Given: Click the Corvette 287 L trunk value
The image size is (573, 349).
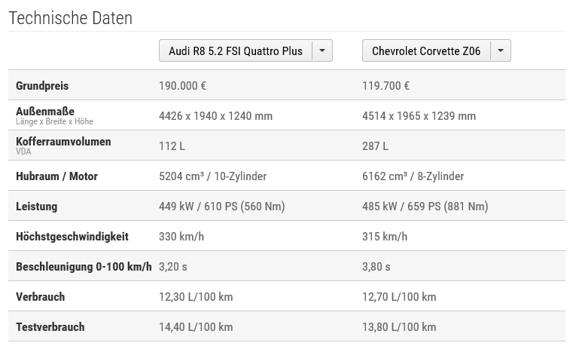Looking at the screenshot, I should (375, 146).
